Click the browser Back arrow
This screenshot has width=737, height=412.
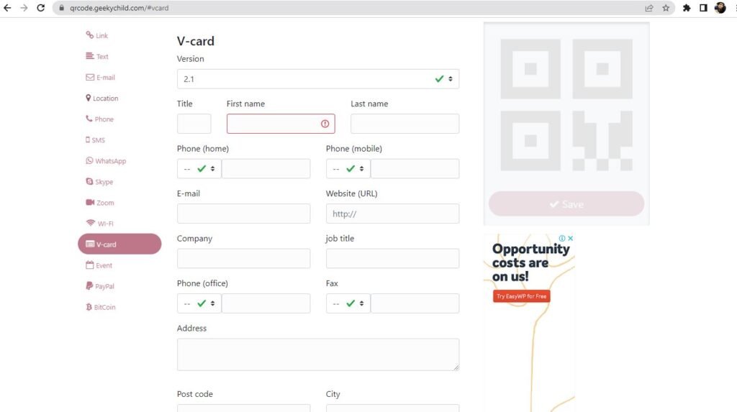click(x=7, y=8)
